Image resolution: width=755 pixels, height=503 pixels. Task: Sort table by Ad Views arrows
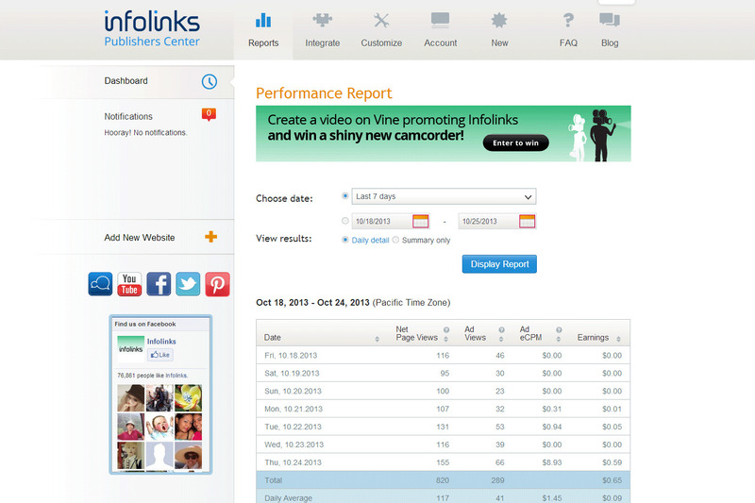pyautogui.click(x=501, y=340)
